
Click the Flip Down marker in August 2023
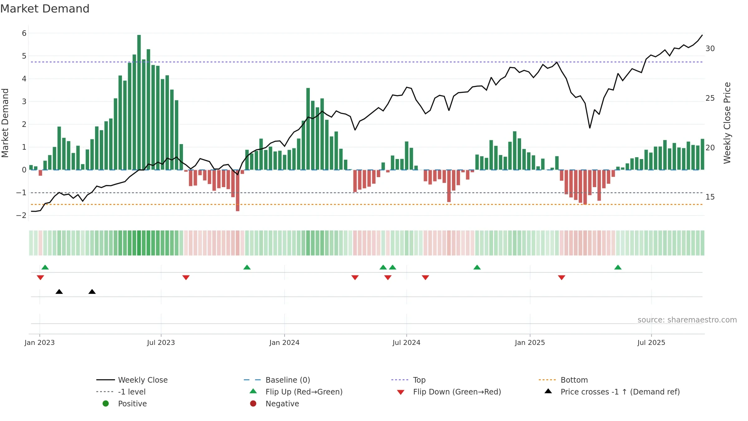tap(186, 278)
